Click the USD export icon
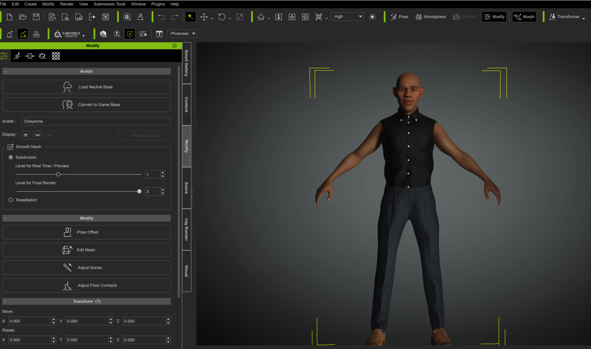Viewport: 591px width, 349px height. tap(79, 17)
